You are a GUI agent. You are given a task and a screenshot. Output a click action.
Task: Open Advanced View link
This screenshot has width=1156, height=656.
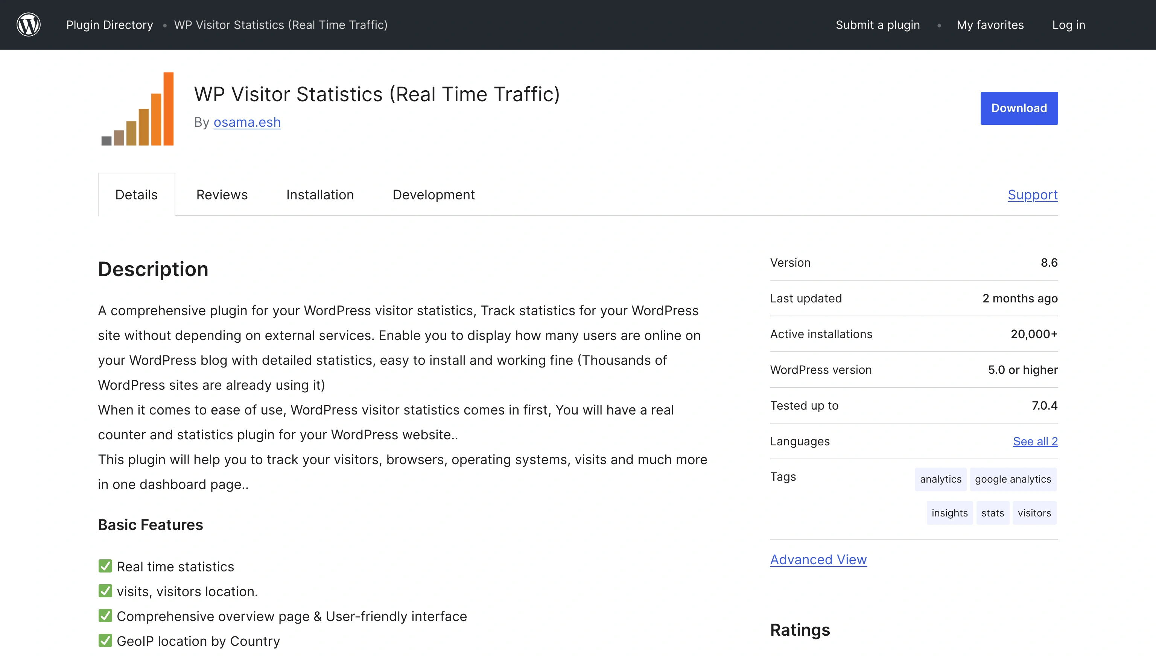click(818, 560)
